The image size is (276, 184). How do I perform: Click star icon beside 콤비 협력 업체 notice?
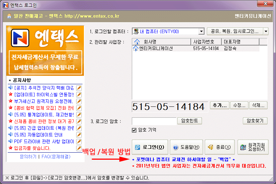click(x=11, y=108)
